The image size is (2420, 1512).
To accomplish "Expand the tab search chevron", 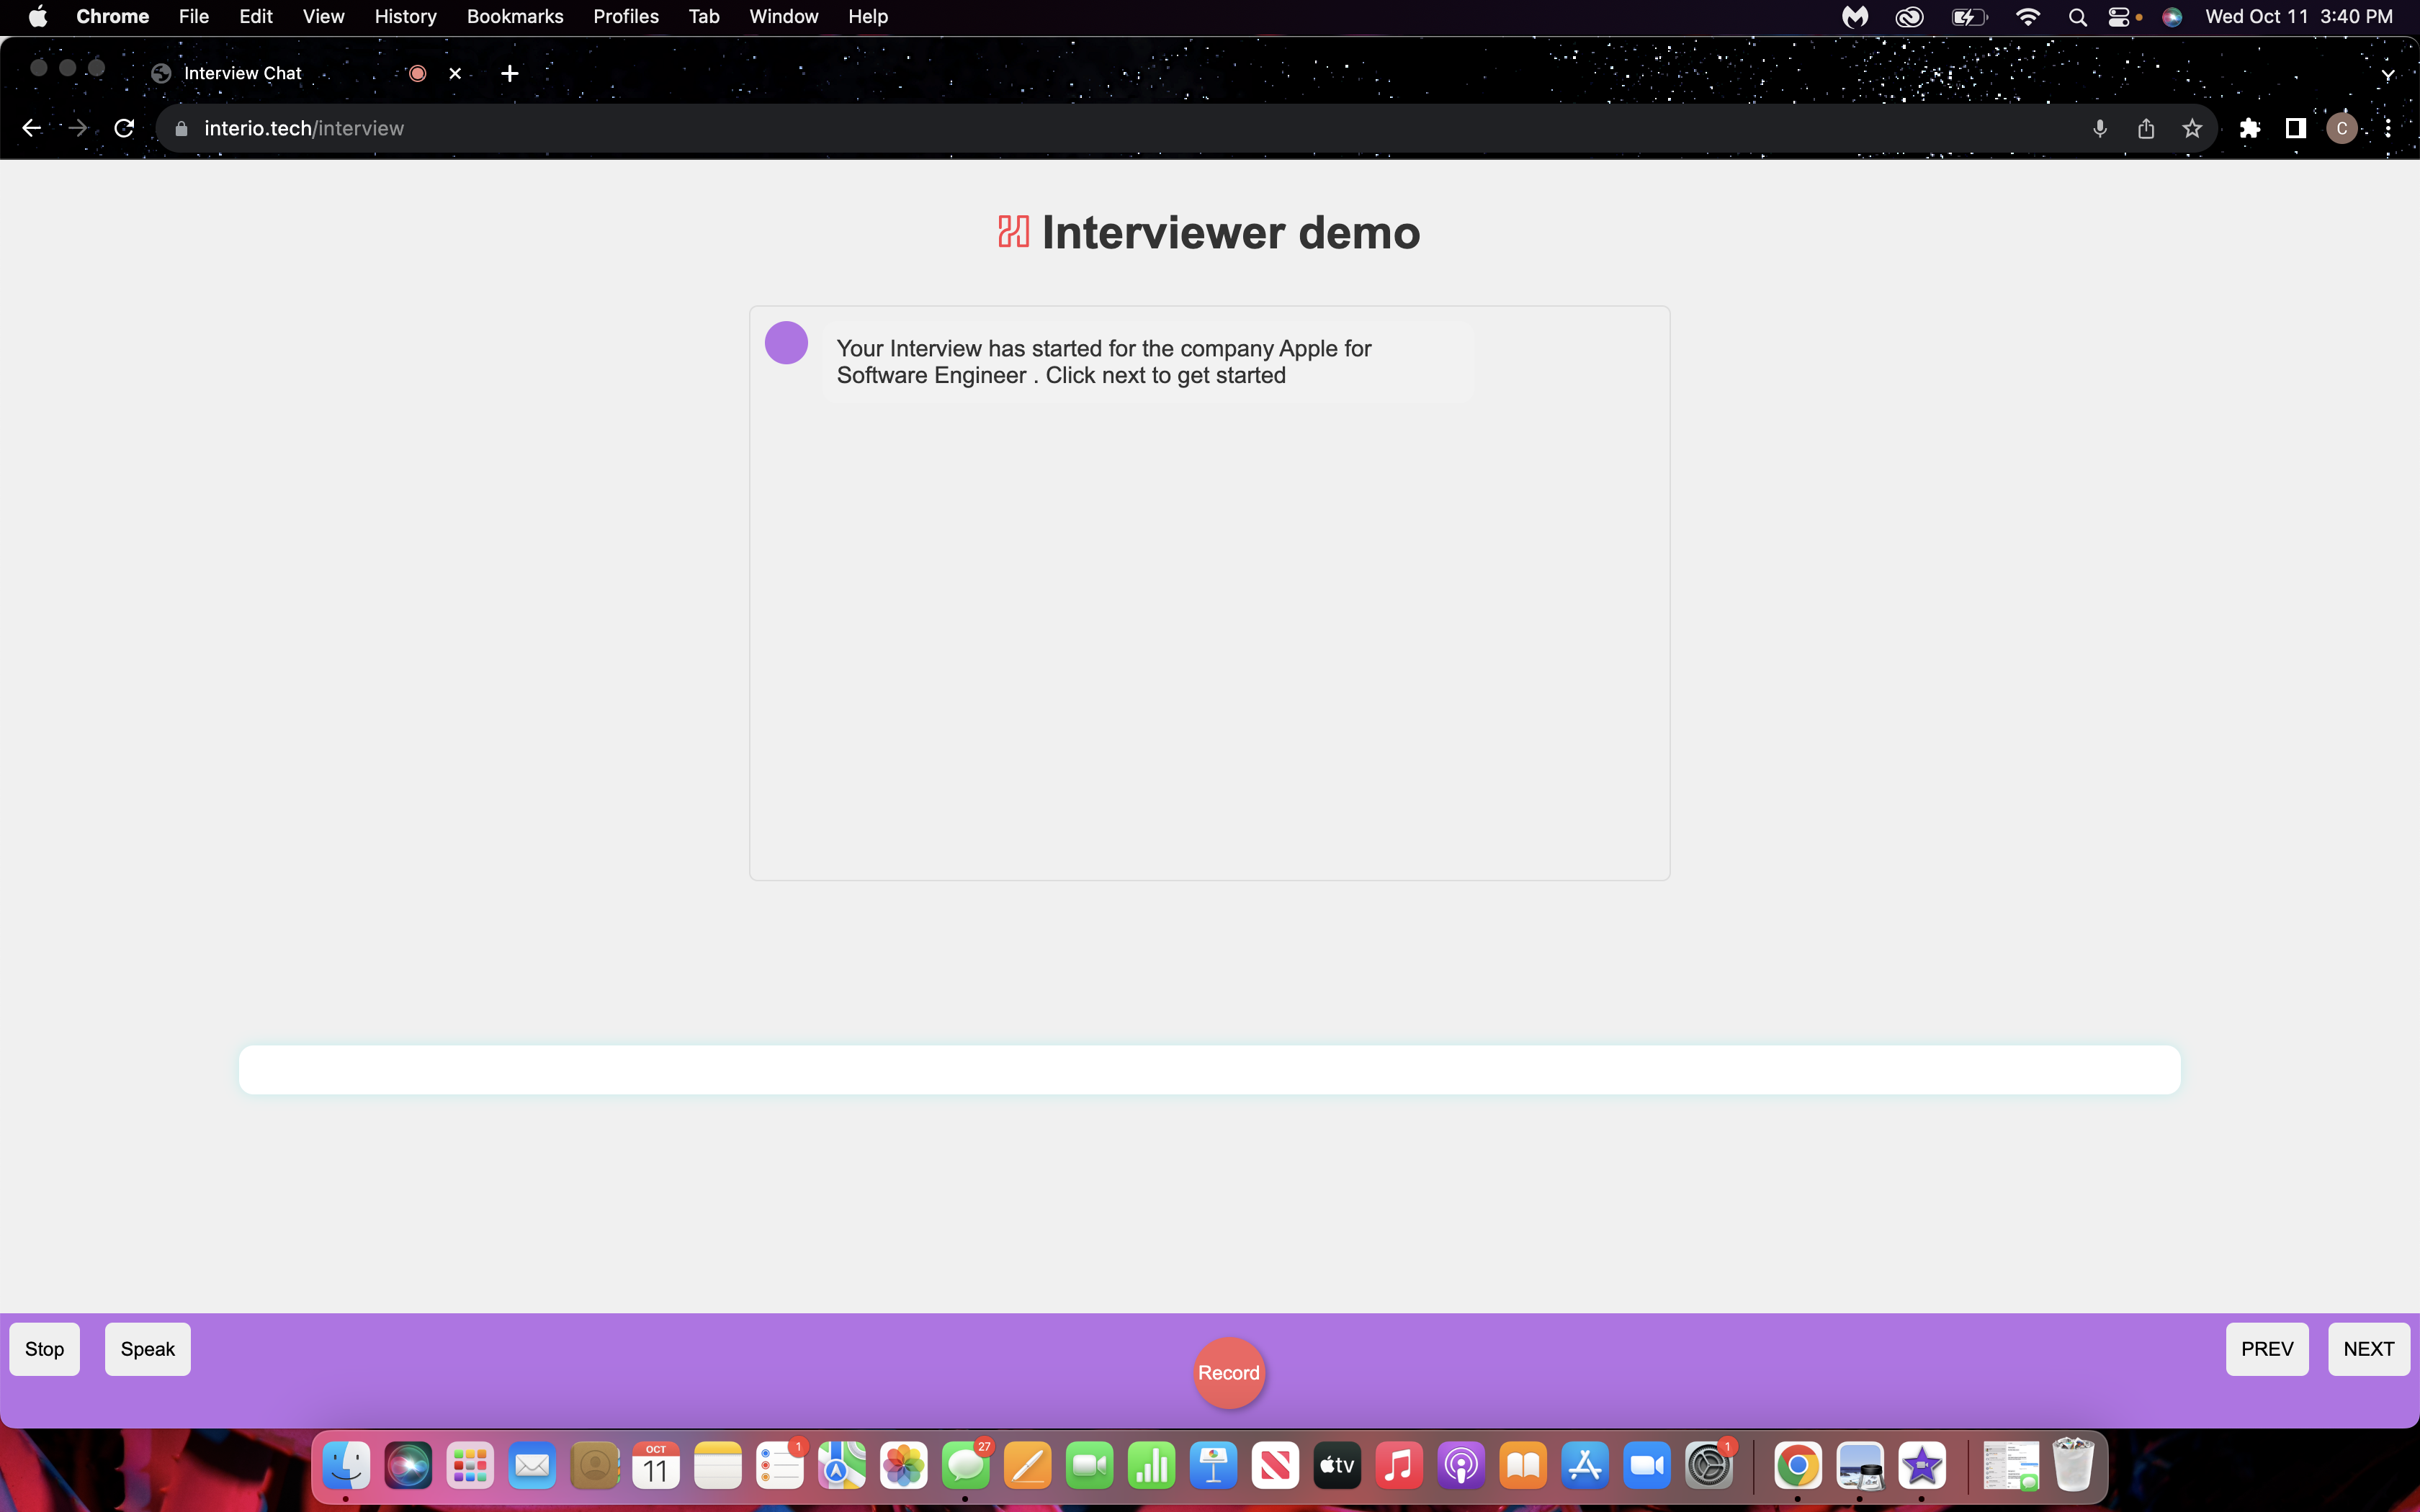I will pyautogui.click(x=2388, y=75).
